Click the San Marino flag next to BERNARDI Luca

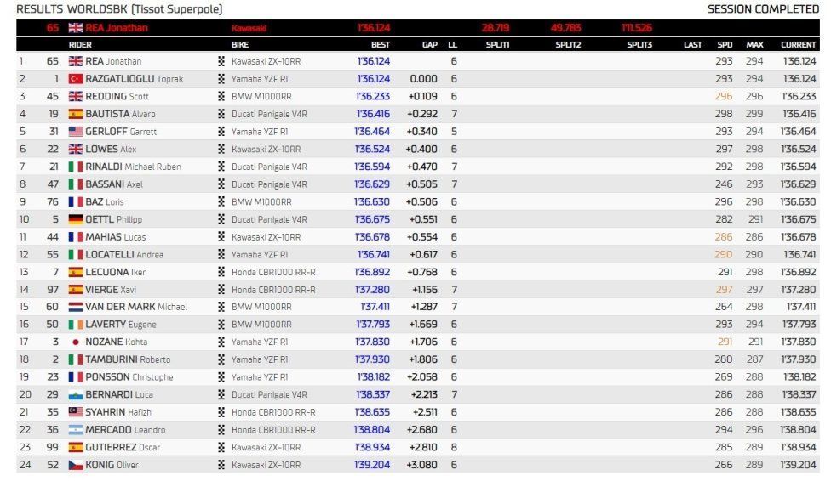point(75,395)
